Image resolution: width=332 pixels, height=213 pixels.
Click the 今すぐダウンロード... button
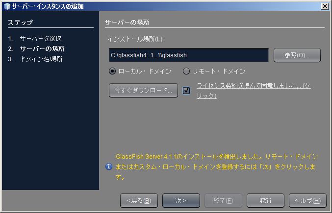point(143,91)
